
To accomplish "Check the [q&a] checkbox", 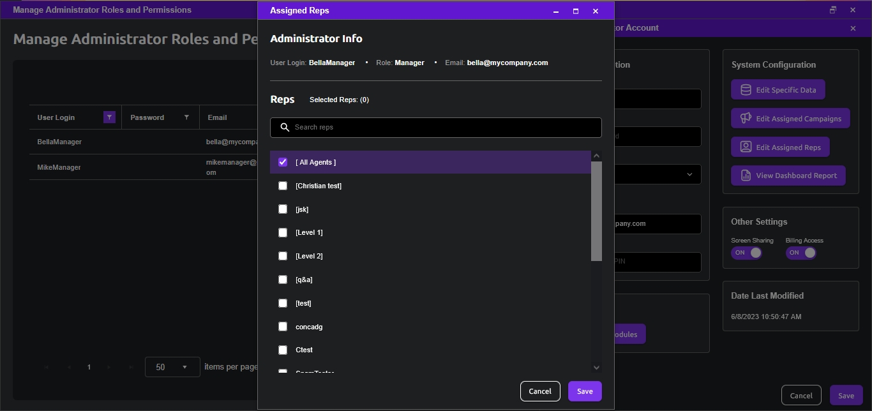I will click(x=283, y=280).
